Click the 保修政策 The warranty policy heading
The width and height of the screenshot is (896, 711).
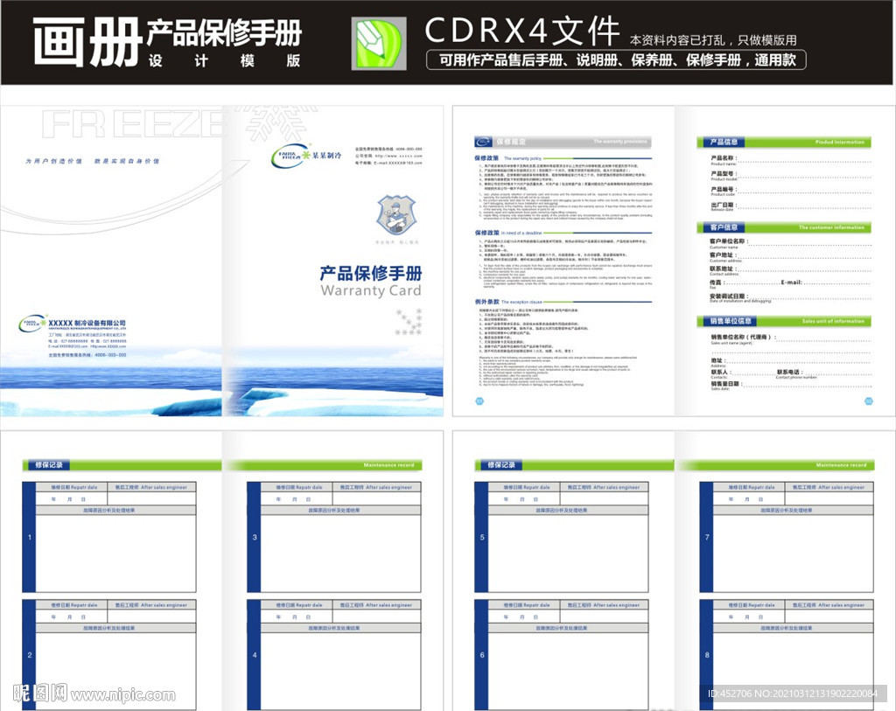[x=507, y=158]
